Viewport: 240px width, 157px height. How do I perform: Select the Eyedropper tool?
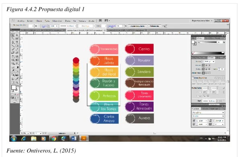tap(13, 70)
